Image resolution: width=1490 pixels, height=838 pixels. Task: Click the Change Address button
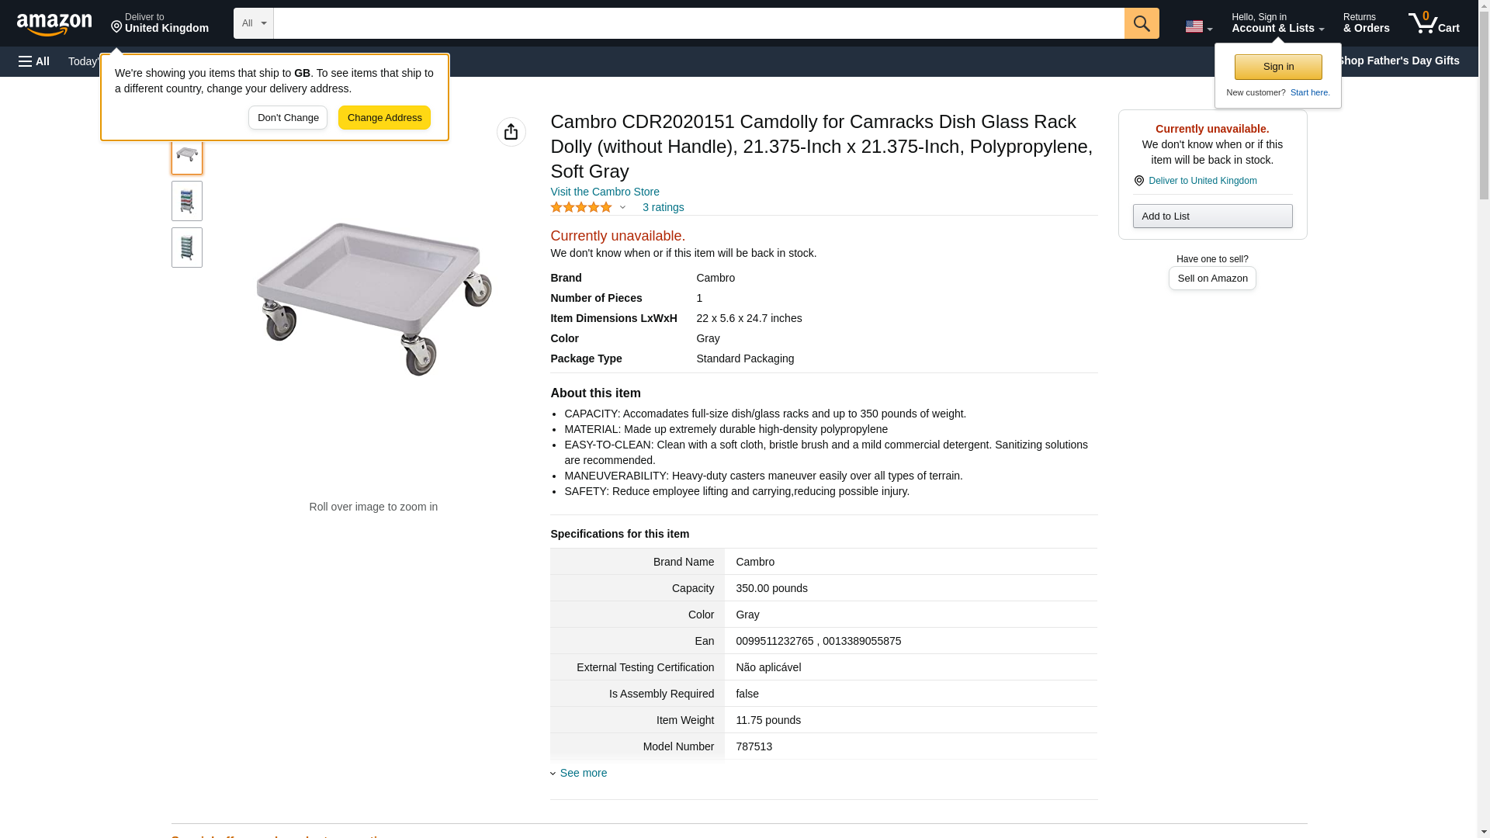(384, 118)
